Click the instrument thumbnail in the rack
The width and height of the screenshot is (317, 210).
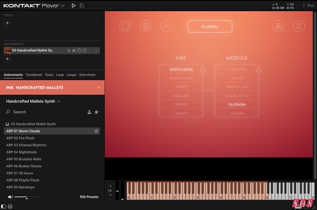point(8,51)
